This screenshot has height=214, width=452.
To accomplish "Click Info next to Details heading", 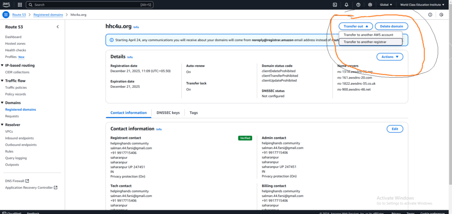I will [x=130, y=57].
